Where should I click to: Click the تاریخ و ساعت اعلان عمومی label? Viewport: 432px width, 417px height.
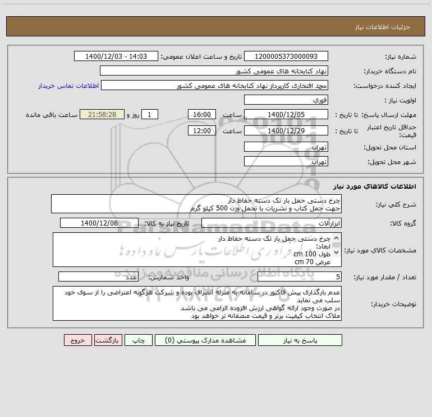[201, 57]
